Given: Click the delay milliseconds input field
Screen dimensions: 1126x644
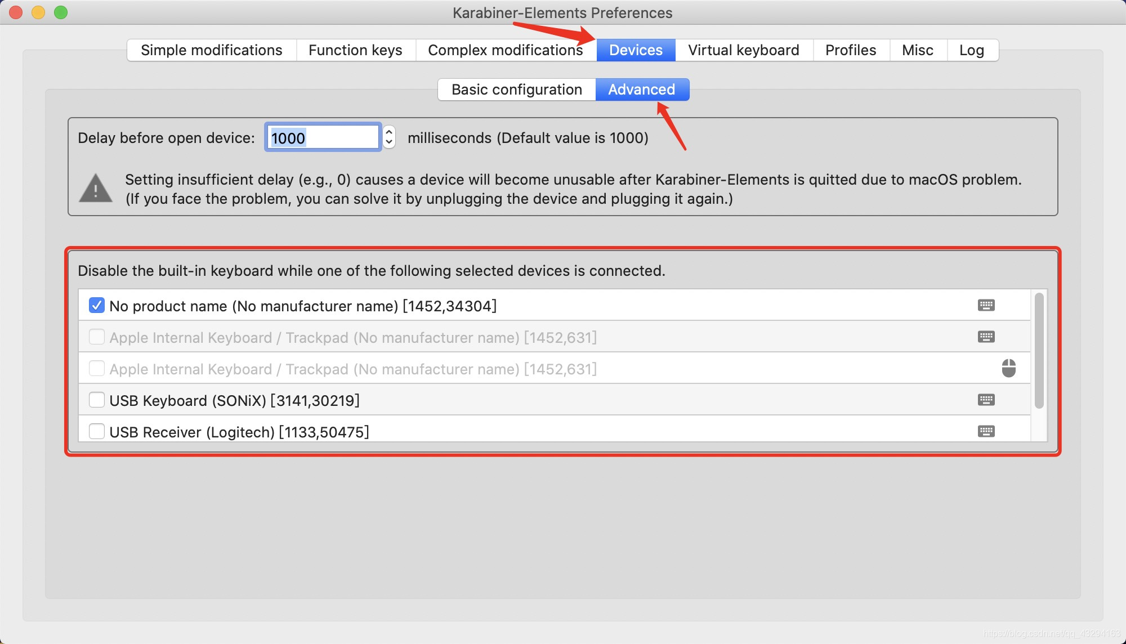Looking at the screenshot, I should [323, 137].
